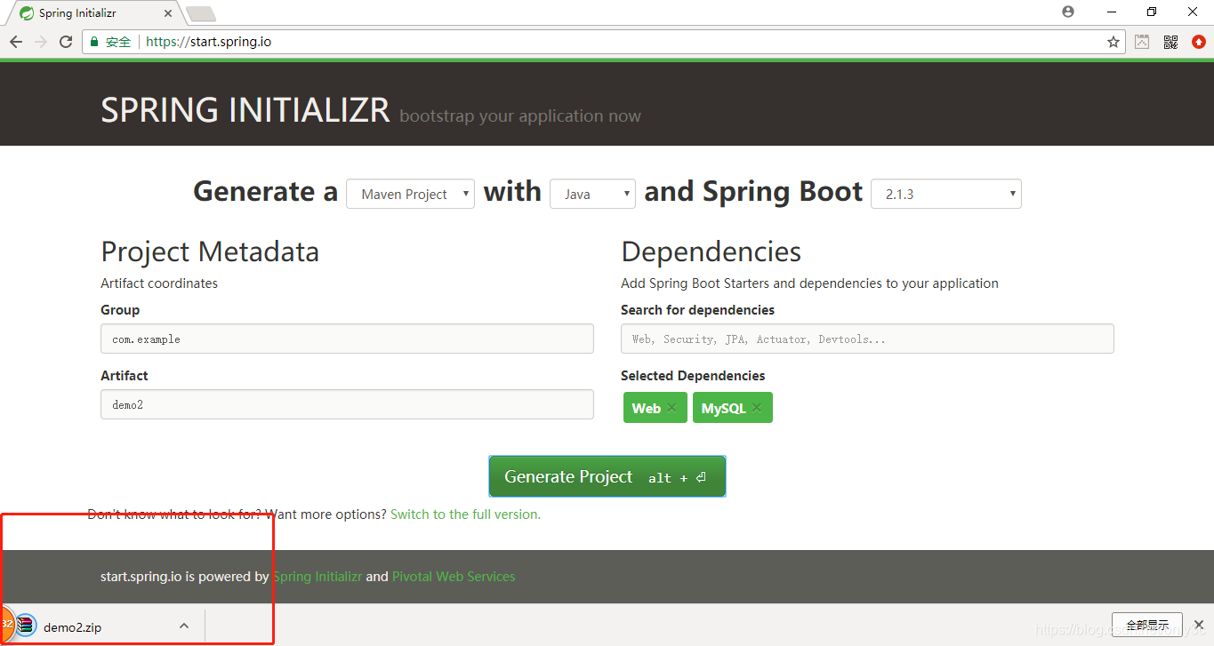Open the Pivotal Web Services link

454,577
